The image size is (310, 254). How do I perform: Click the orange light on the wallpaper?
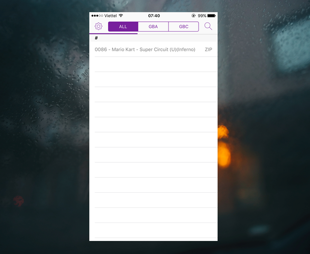pyautogui.click(x=223, y=146)
